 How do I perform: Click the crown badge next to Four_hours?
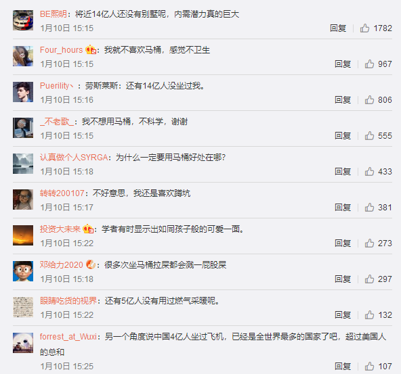(x=91, y=49)
